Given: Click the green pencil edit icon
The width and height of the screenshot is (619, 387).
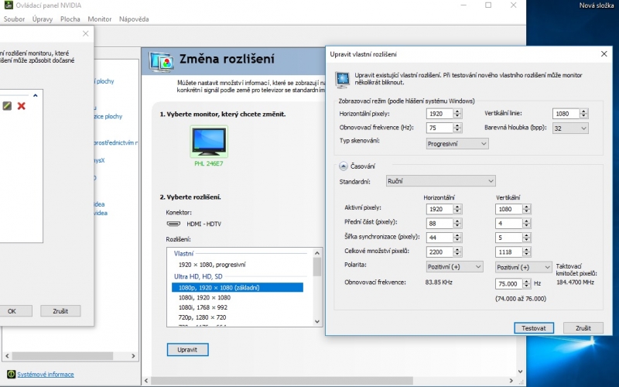Looking at the screenshot, I should click(7, 106).
